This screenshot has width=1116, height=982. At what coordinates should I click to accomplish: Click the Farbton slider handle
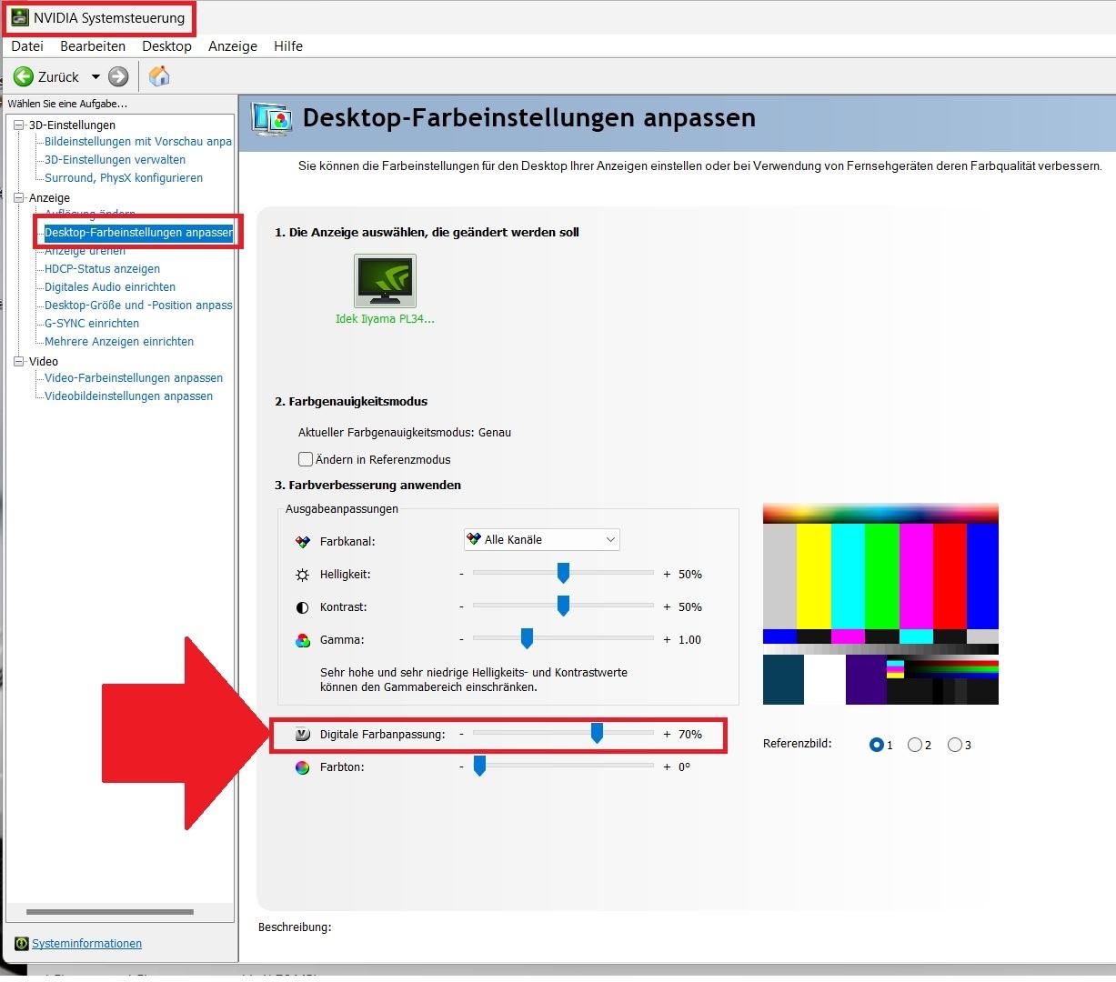[x=479, y=766]
